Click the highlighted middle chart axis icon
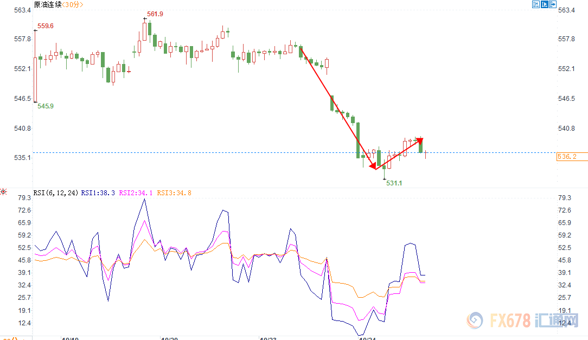Viewport: 588px width, 340px height. 544,5
